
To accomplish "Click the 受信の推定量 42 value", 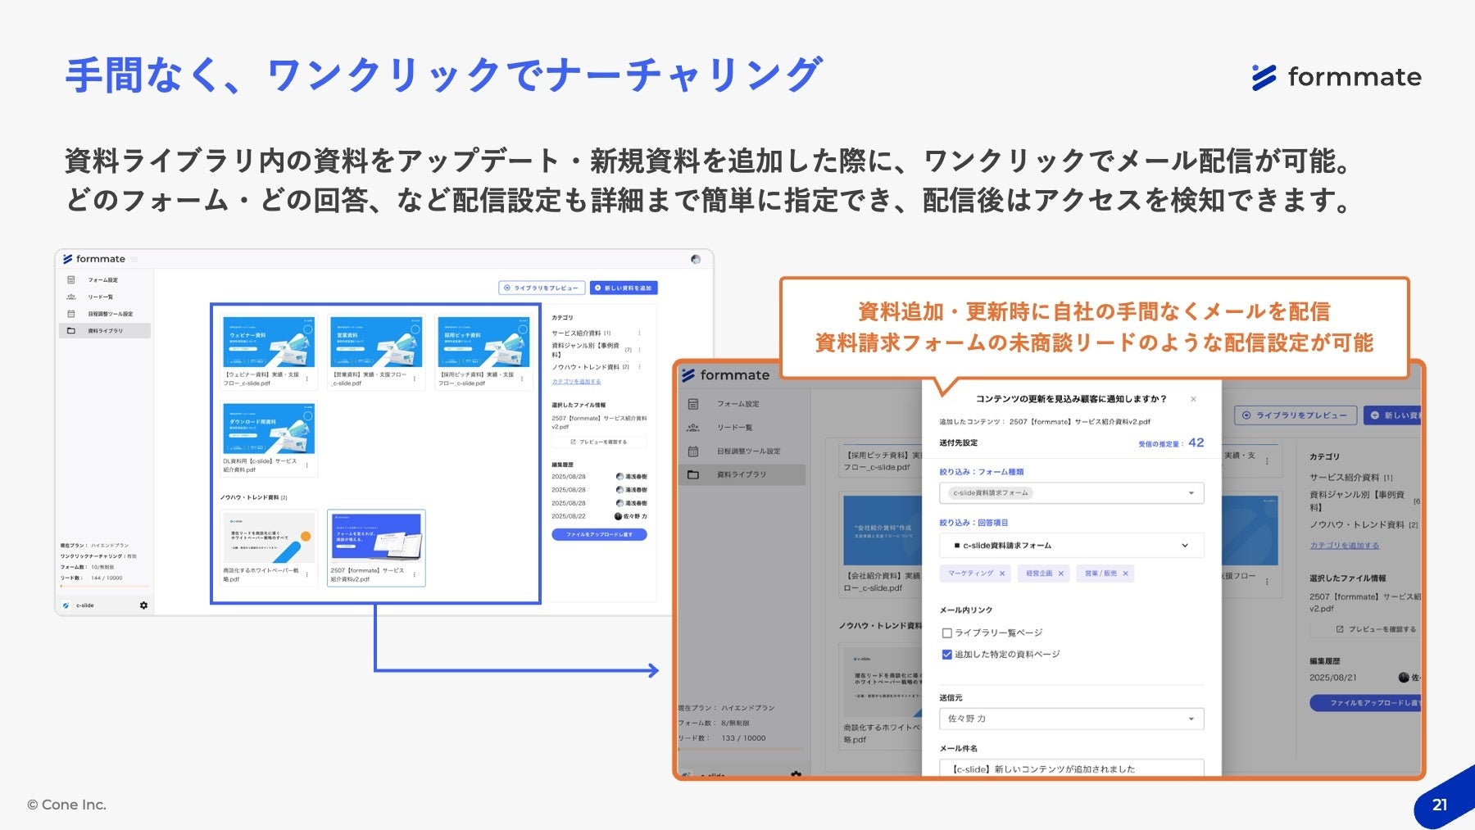I will (1196, 442).
